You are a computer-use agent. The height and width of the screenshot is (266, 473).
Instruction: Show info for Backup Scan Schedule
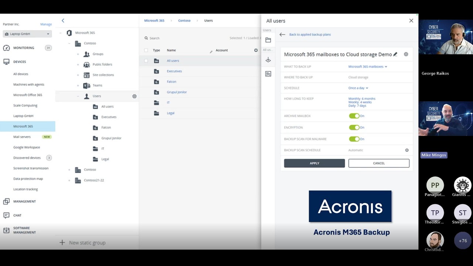coord(407,150)
